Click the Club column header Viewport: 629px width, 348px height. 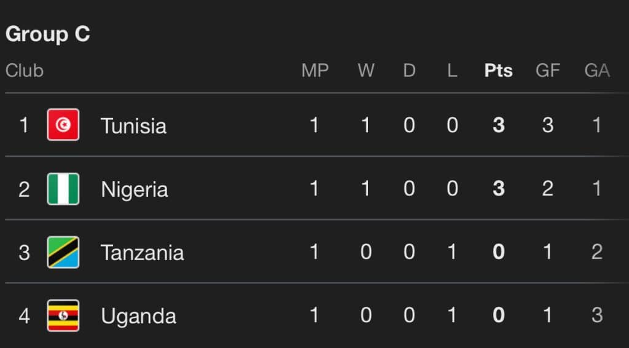click(25, 71)
